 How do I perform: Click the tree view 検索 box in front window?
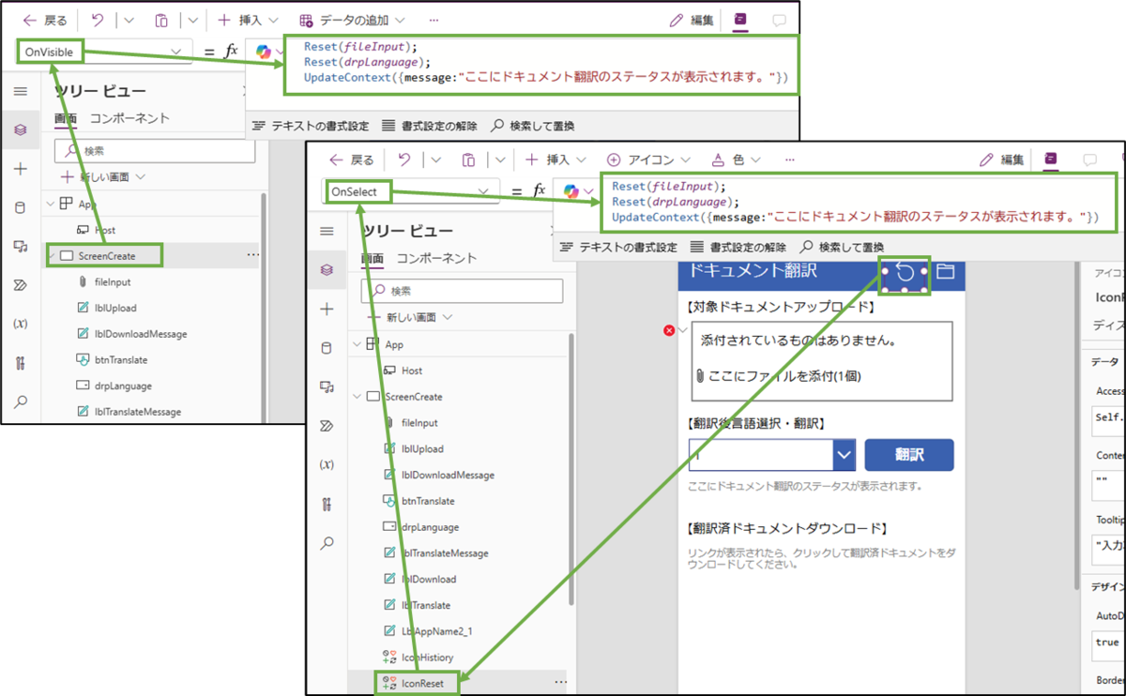tap(462, 291)
